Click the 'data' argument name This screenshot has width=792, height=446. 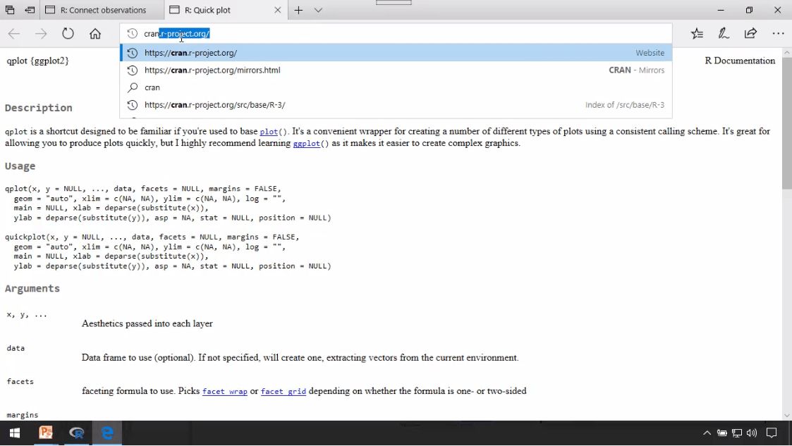[16, 348]
